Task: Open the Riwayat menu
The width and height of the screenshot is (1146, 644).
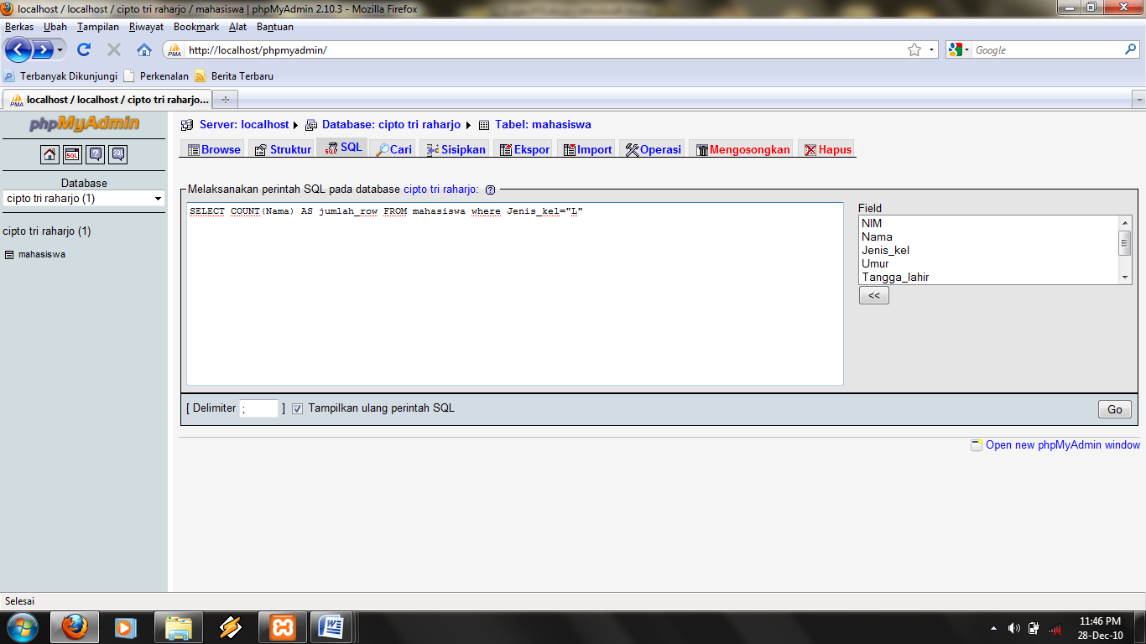Action: [146, 27]
